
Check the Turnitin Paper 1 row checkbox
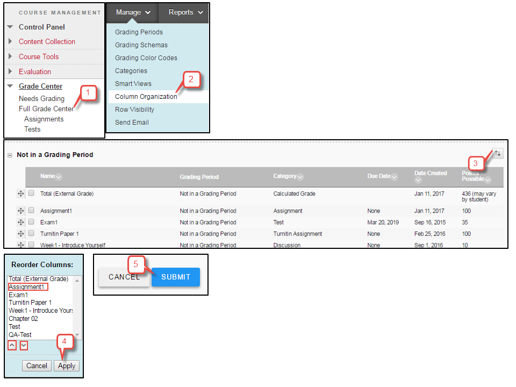[x=31, y=233]
